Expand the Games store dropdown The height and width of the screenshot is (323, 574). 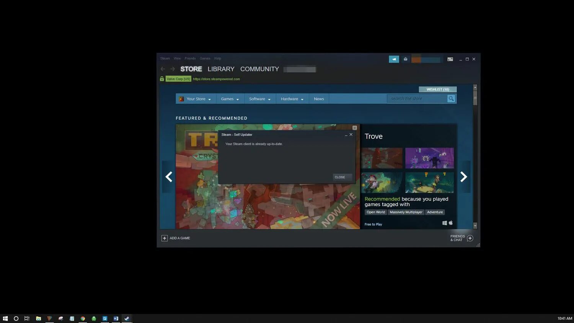click(230, 99)
